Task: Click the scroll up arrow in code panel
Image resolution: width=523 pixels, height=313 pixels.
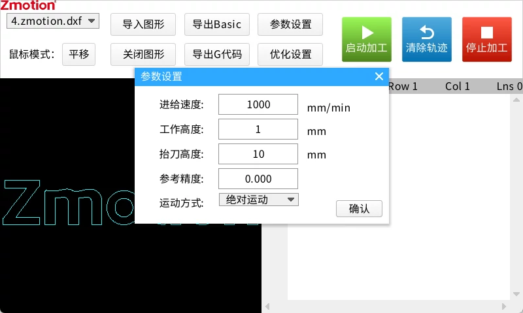Action: [516, 100]
